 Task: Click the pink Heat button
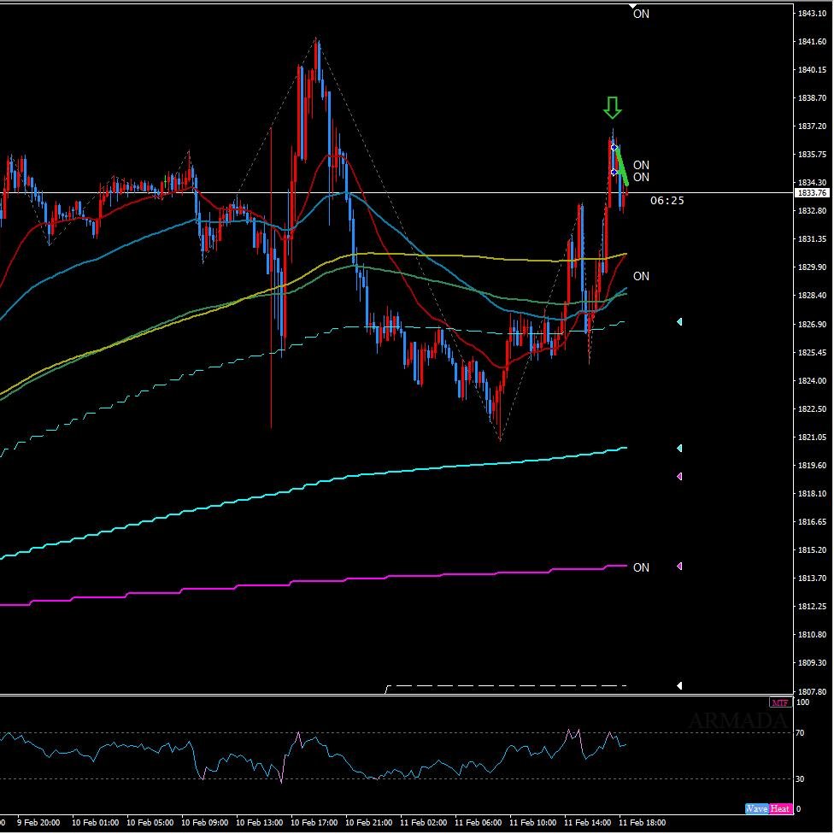(x=780, y=808)
